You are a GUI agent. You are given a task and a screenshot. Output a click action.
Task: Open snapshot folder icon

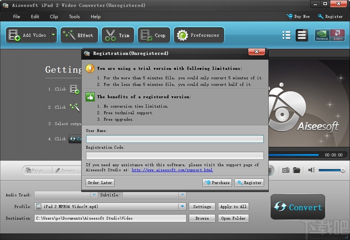tap(297, 170)
